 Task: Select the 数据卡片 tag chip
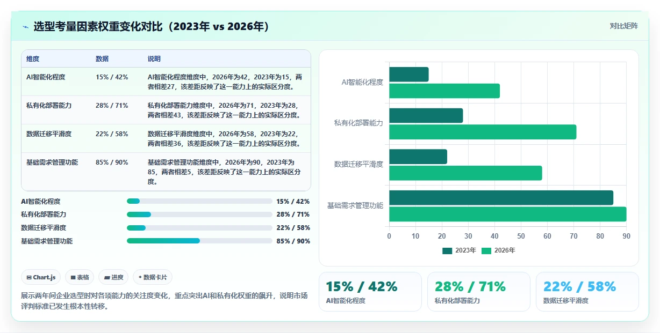coord(153,277)
